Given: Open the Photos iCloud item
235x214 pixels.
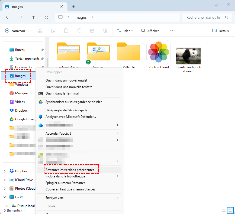Looking at the screenshot, I should 159,54.
